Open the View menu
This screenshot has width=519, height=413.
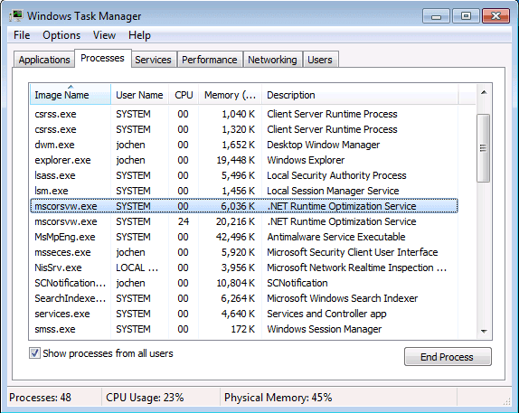(x=104, y=35)
